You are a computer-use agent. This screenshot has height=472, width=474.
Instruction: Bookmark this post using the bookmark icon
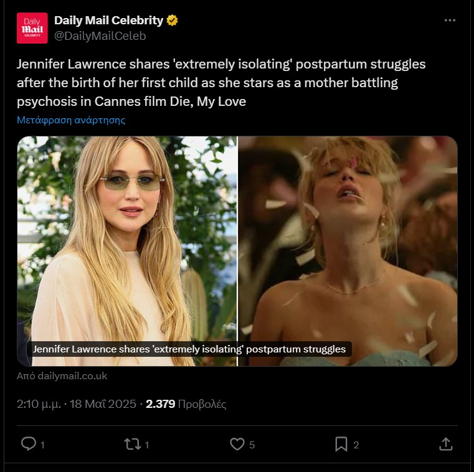(341, 443)
